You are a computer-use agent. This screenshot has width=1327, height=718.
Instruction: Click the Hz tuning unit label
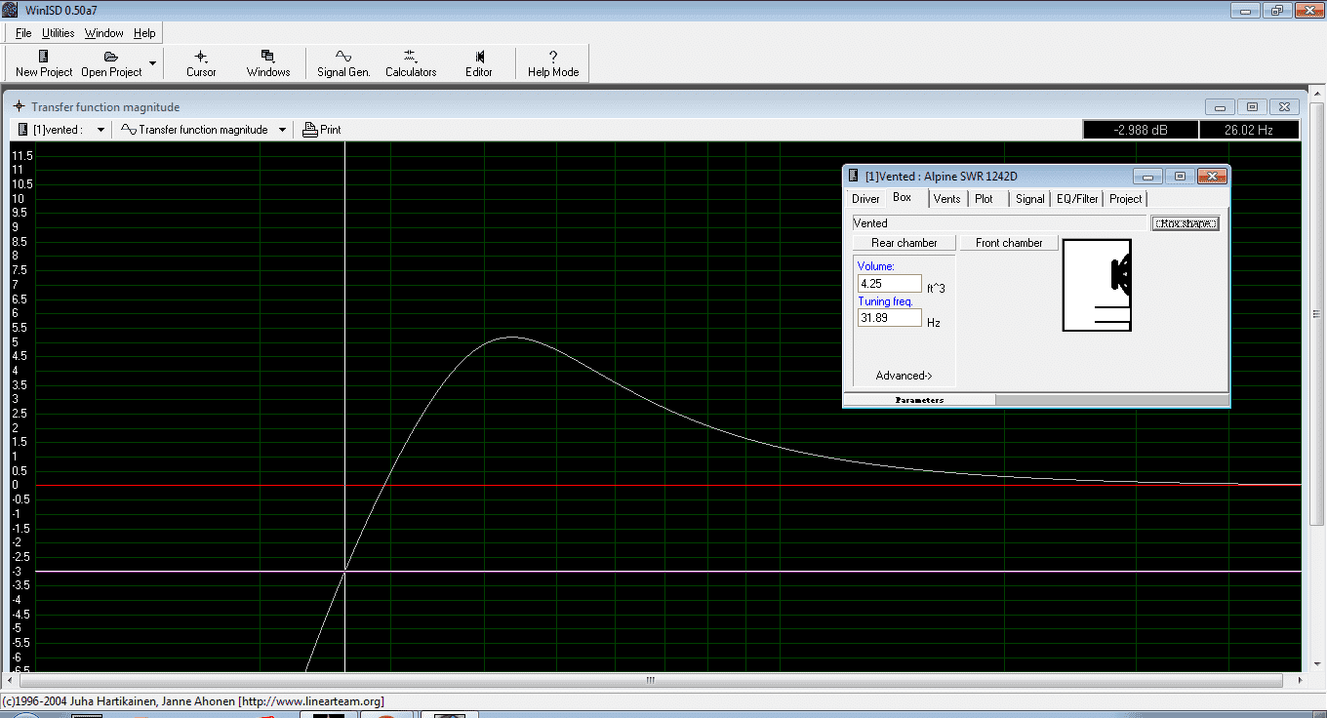(934, 322)
